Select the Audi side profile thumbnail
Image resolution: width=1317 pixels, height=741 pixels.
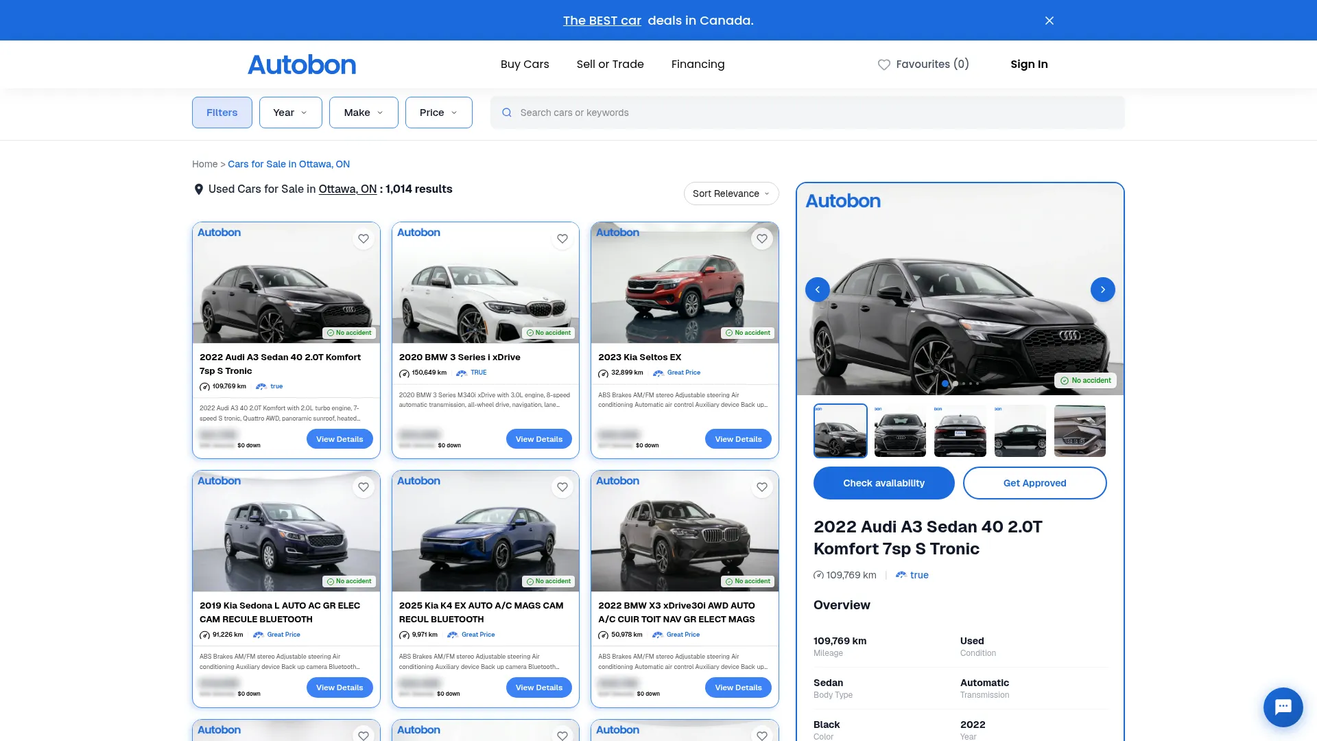[1020, 431]
